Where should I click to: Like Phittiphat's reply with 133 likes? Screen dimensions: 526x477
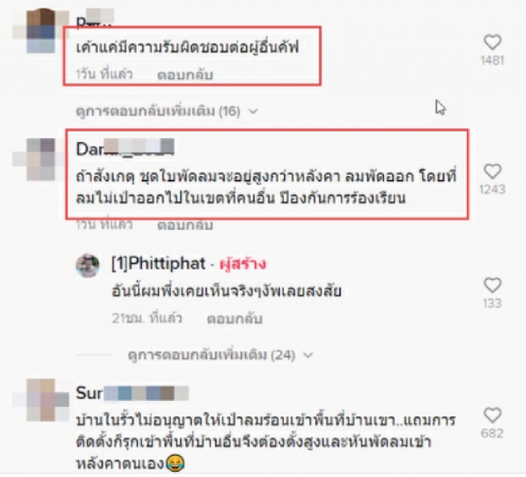pos(492,285)
